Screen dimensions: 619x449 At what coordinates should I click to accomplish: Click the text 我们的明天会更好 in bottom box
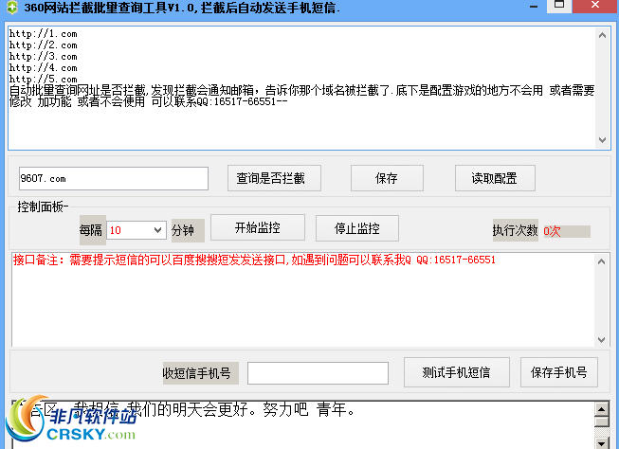[x=188, y=409]
